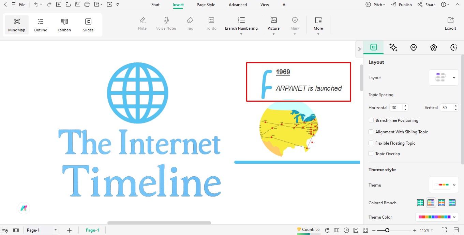Open the help question mark menu
The height and width of the screenshot is (235, 464).
(445, 5)
